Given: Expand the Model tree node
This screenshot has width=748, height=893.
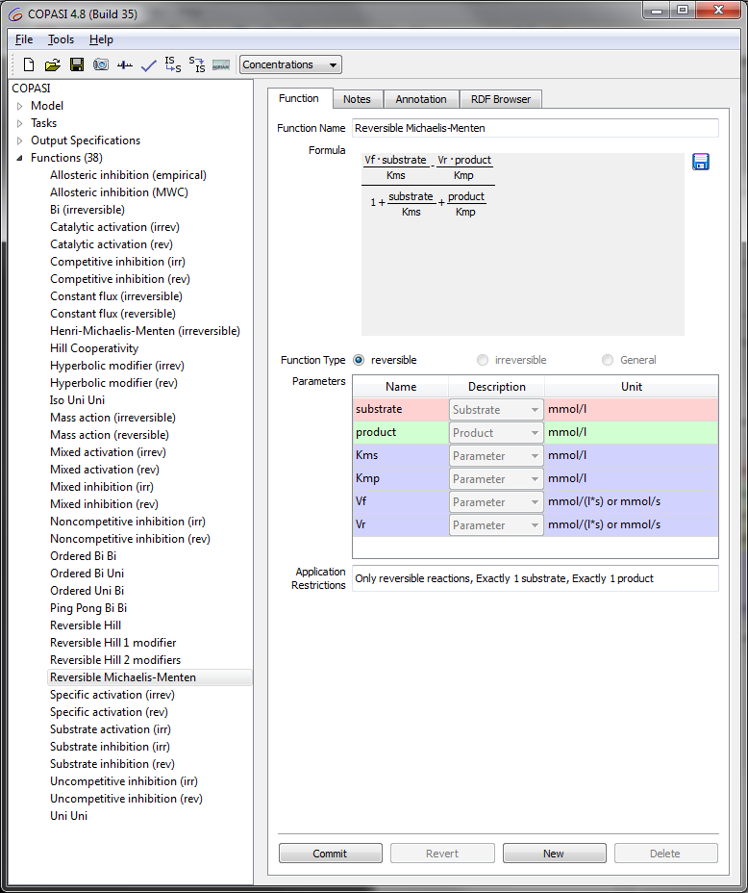Looking at the screenshot, I should pyautogui.click(x=19, y=106).
